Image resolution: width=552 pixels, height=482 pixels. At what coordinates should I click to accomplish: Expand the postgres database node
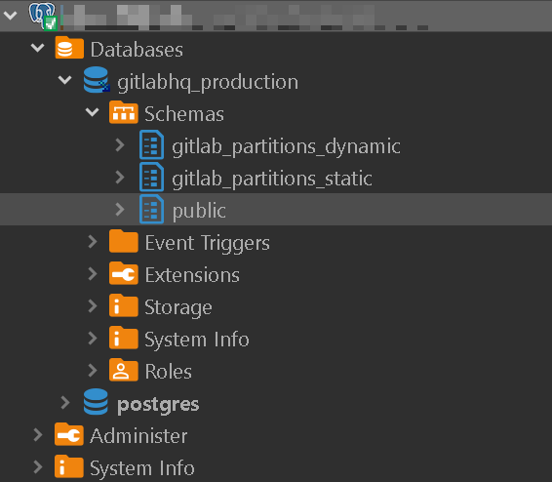65,402
